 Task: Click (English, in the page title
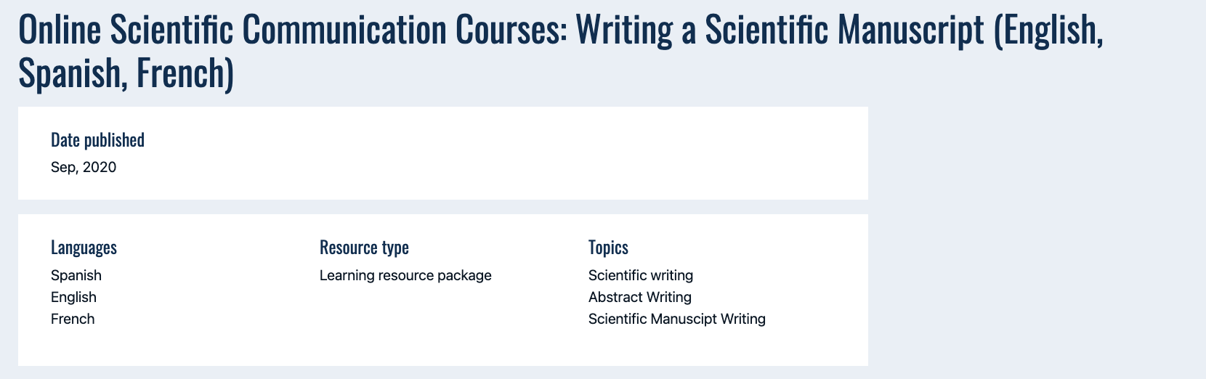(1048, 30)
